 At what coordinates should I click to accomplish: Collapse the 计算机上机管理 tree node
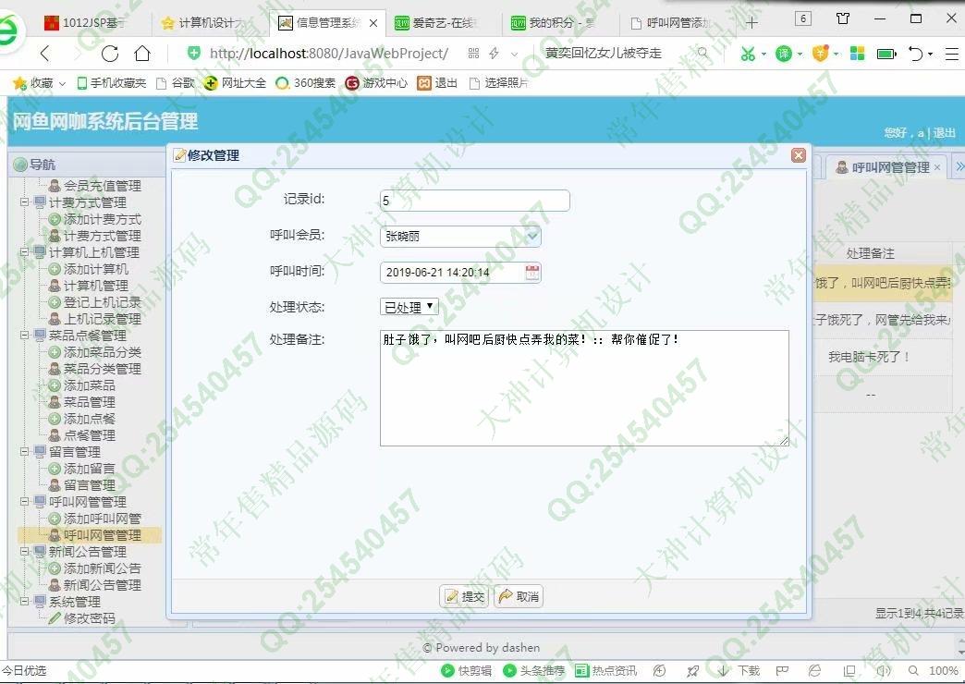24,251
